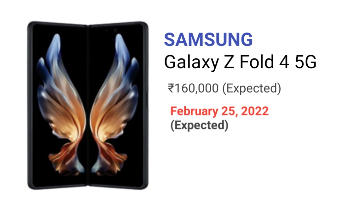Open the Galaxy Z Fold 4 5G title

[240, 62]
